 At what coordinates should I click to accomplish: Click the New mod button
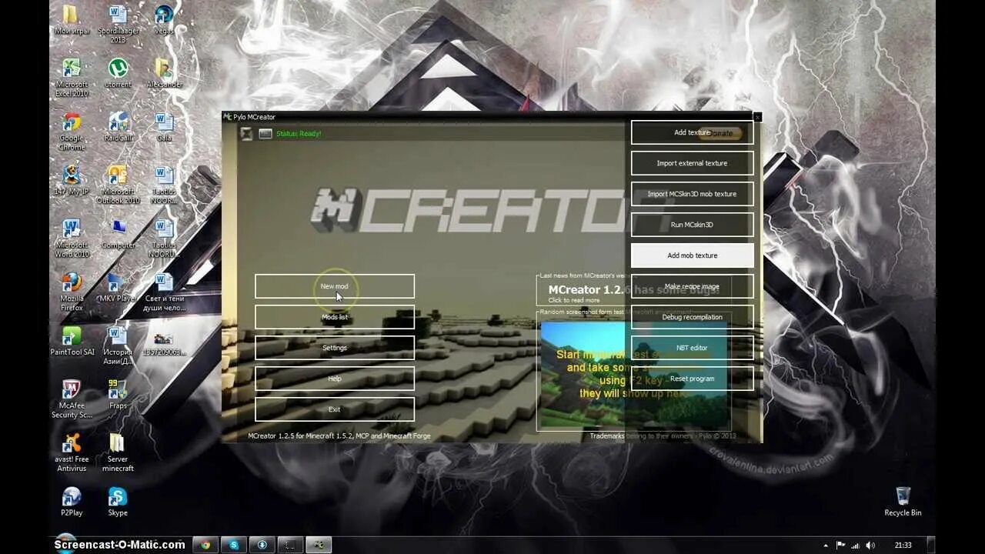coord(334,286)
